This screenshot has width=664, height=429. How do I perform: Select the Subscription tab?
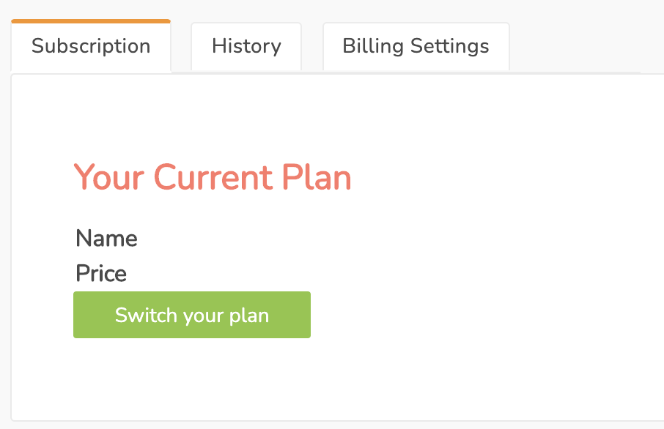(91, 45)
